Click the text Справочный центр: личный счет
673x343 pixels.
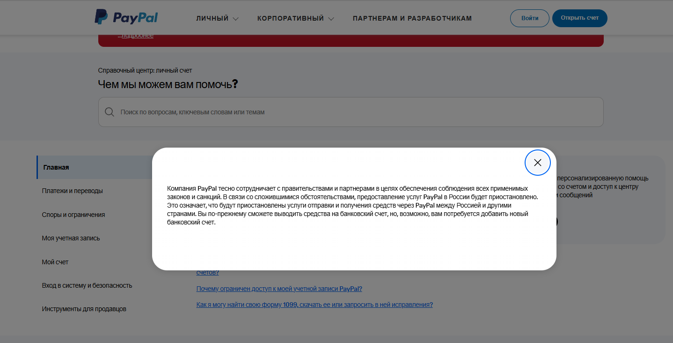[x=145, y=70]
